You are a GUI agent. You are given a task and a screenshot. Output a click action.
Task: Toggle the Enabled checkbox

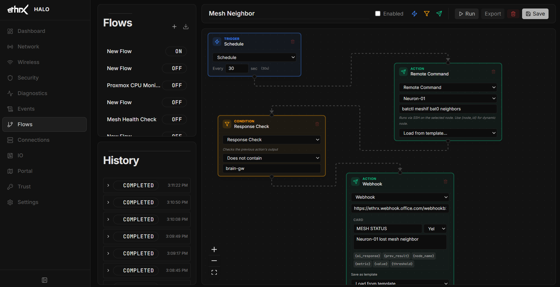[378, 13]
